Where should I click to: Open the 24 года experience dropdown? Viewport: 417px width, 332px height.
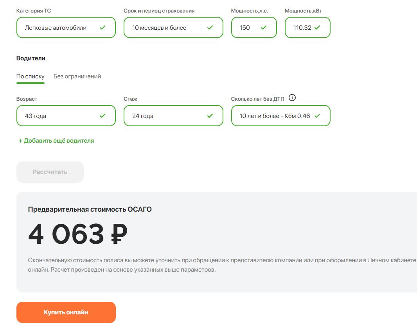tap(173, 116)
